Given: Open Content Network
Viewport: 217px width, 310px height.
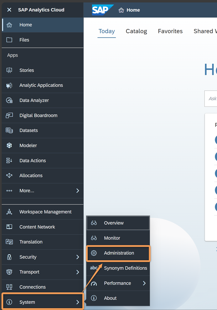Looking at the screenshot, I should click(x=43, y=227).
